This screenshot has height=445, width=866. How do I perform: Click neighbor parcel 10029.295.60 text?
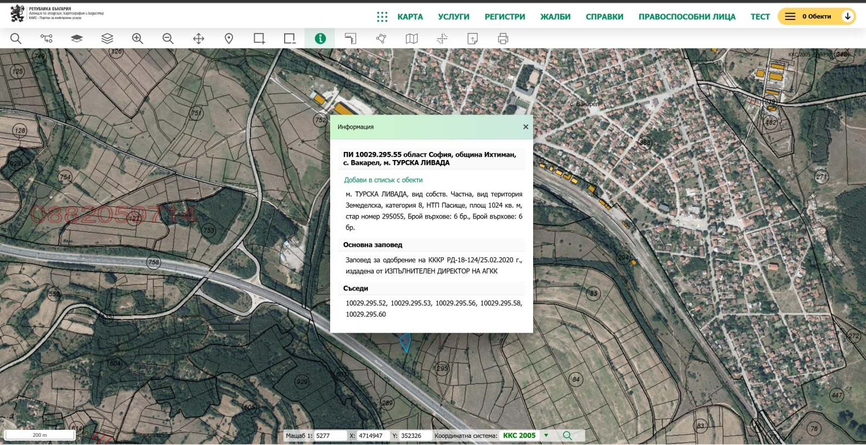[366, 314]
